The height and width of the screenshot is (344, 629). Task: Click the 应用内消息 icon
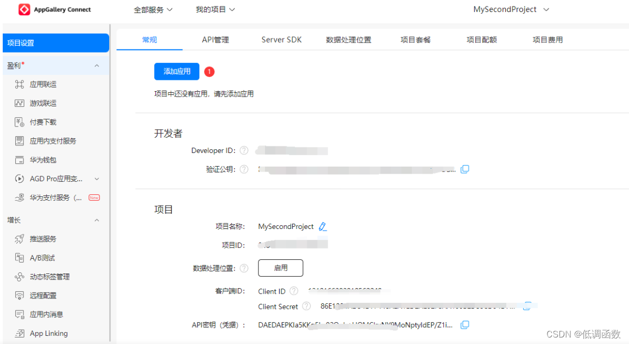pos(19,314)
